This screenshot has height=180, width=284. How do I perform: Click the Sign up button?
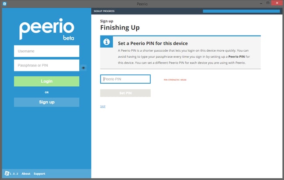(x=46, y=102)
